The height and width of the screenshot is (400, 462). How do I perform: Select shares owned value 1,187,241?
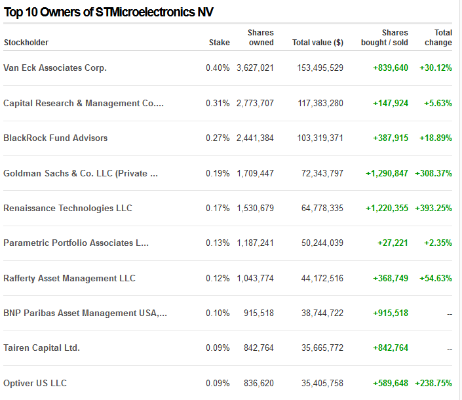coord(256,243)
